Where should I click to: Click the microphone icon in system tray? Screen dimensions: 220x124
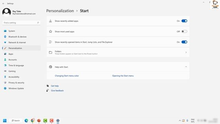(x=187, y=121)
